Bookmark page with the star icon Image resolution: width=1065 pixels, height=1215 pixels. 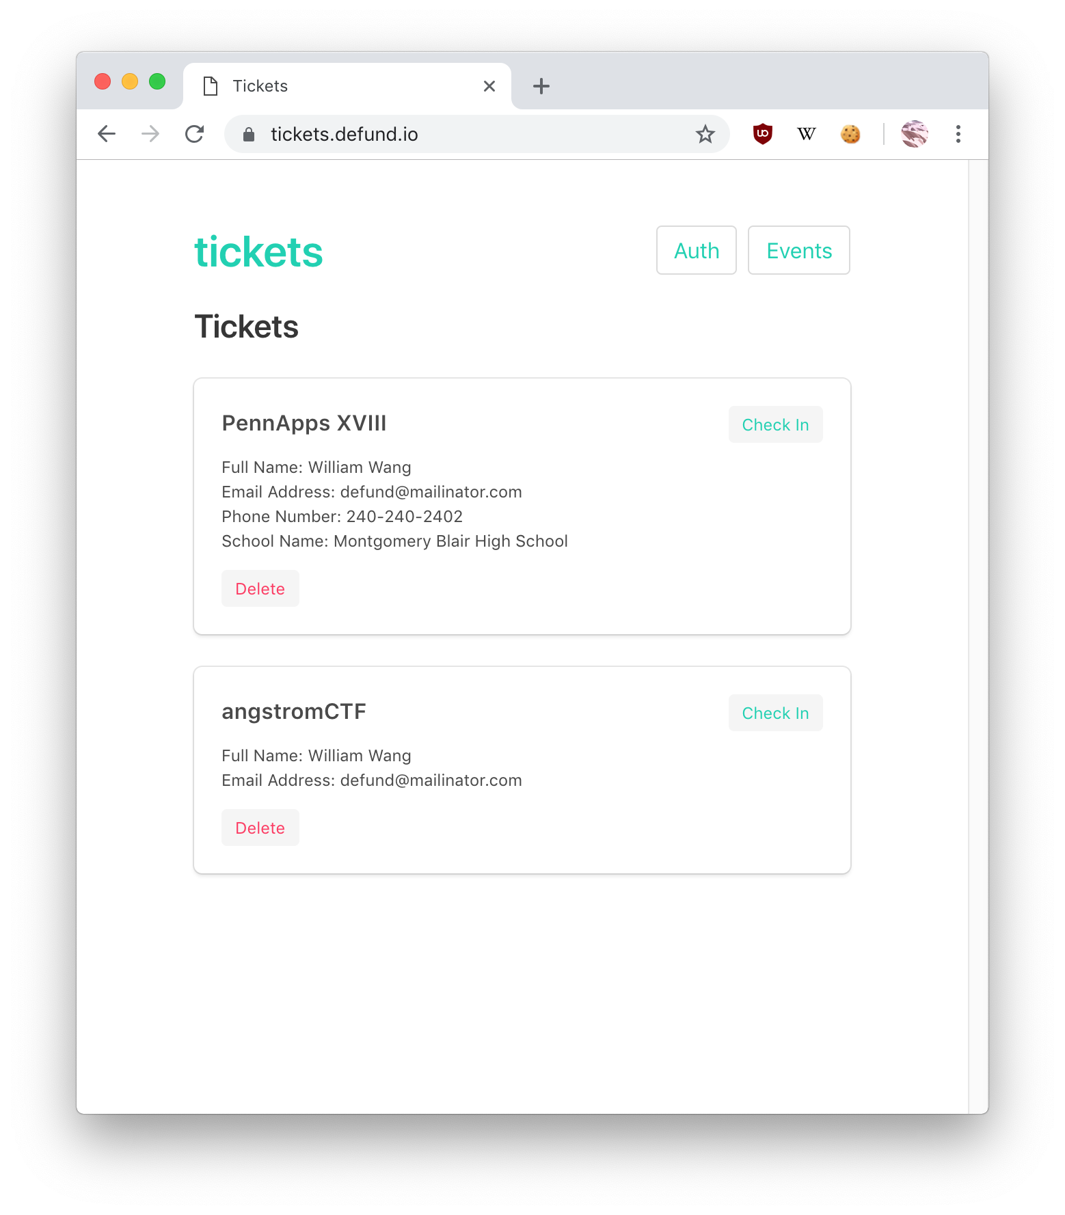(705, 134)
